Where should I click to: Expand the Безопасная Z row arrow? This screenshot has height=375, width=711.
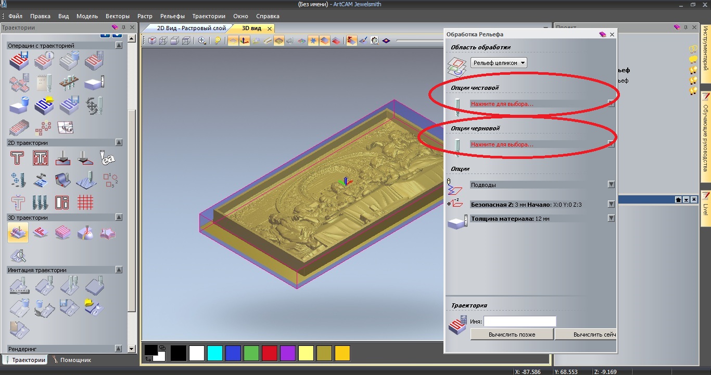click(611, 204)
